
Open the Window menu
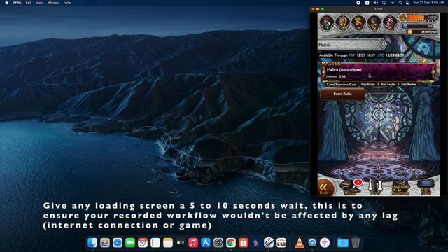coord(53,3)
